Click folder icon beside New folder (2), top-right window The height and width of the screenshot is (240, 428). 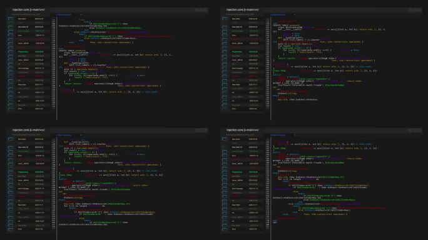coord(225,27)
